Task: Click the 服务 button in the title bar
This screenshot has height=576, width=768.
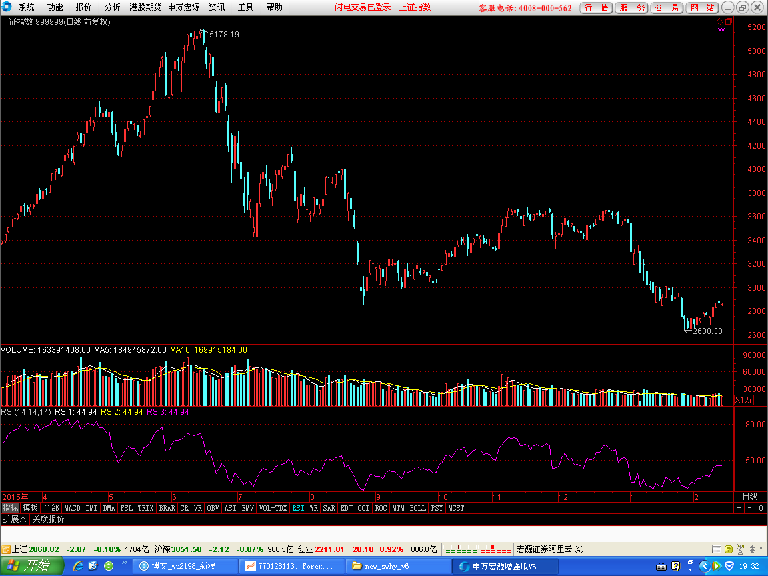Action: tap(632, 8)
